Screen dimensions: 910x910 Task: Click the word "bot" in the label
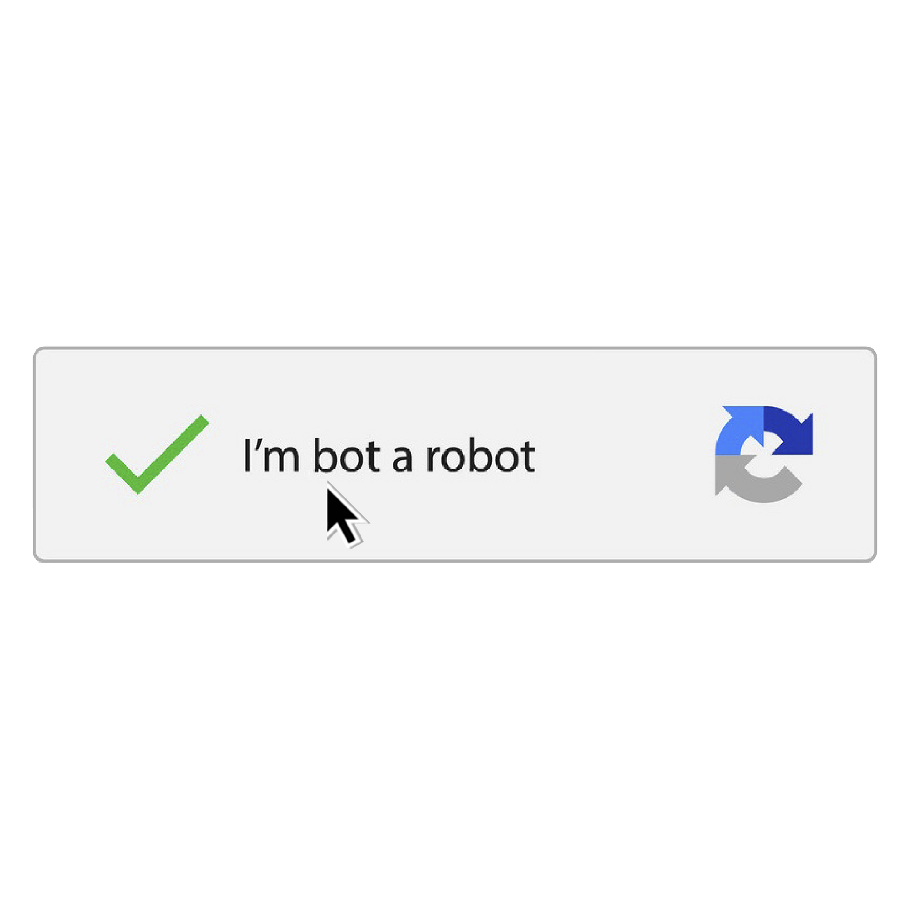(x=347, y=455)
